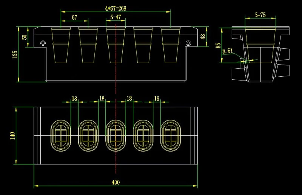Pick the leftmost oval cavity in plan view

click(61, 136)
